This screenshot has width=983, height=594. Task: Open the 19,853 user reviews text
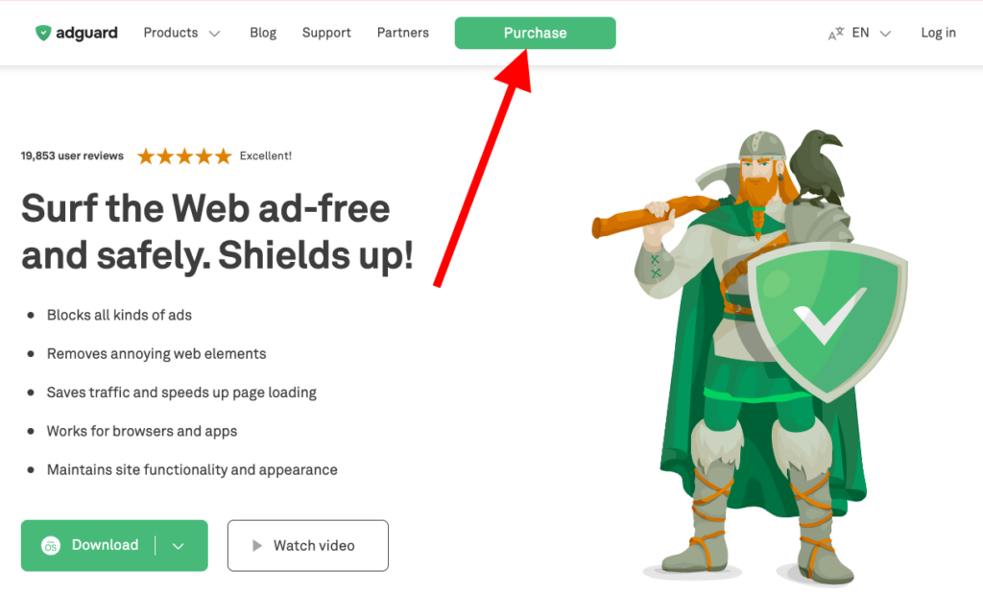[72, 156]
